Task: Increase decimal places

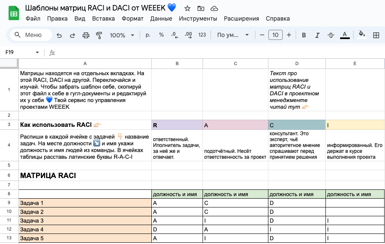Action: (188, 35)
